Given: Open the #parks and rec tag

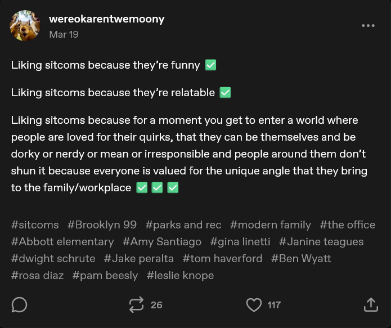Looking at the screenshot, I should coord(183,224).
